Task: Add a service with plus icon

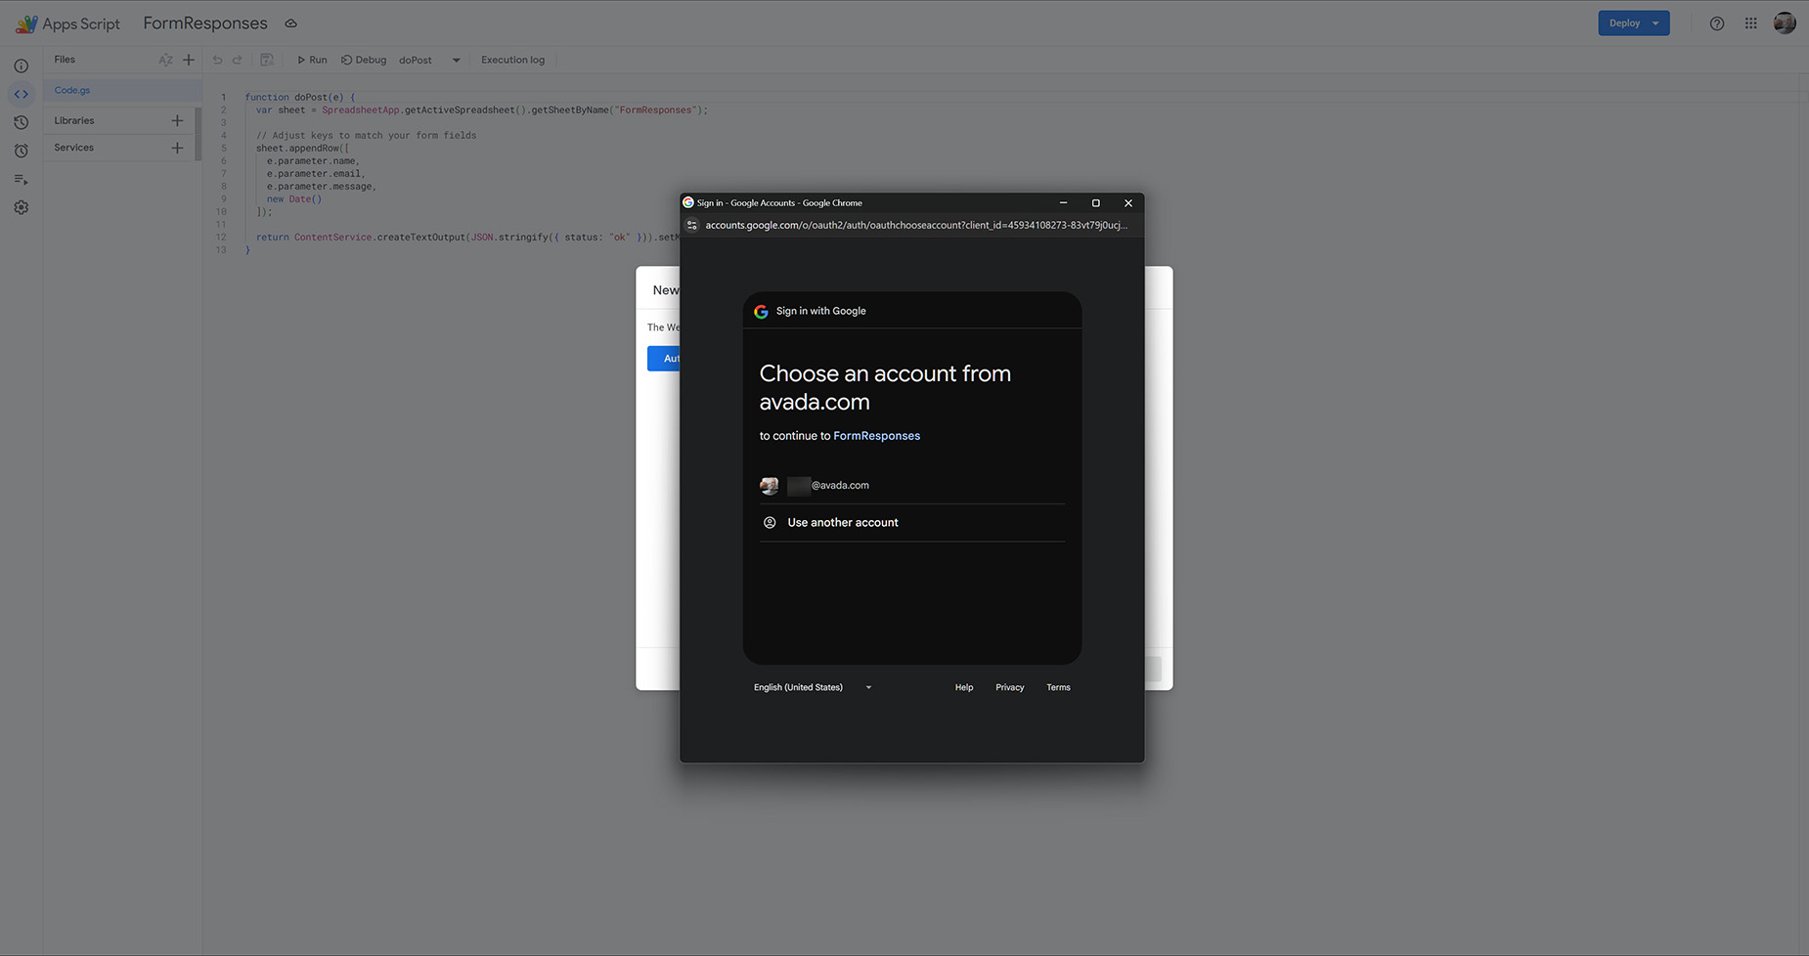Action: coord(177,148)
